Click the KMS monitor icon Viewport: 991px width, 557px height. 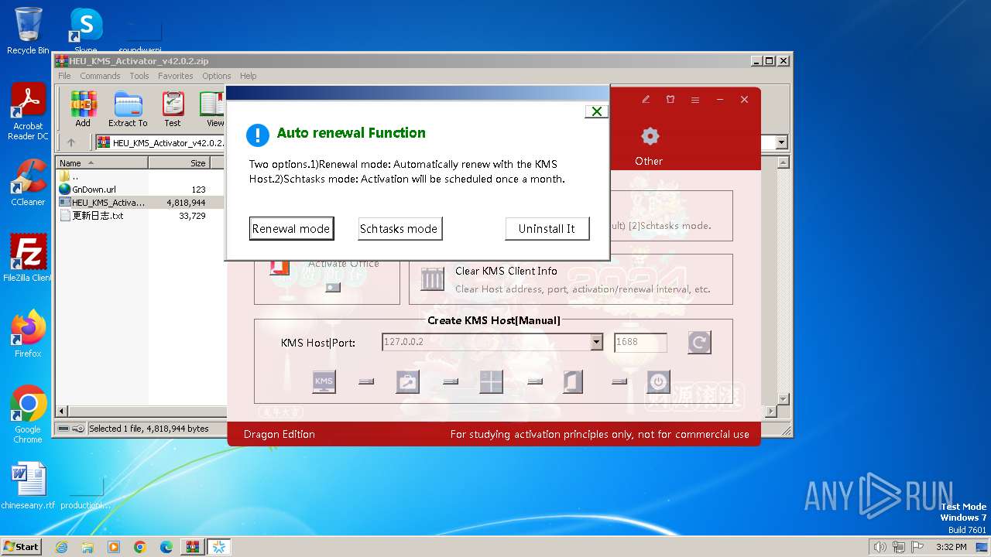tap(324, 381)
